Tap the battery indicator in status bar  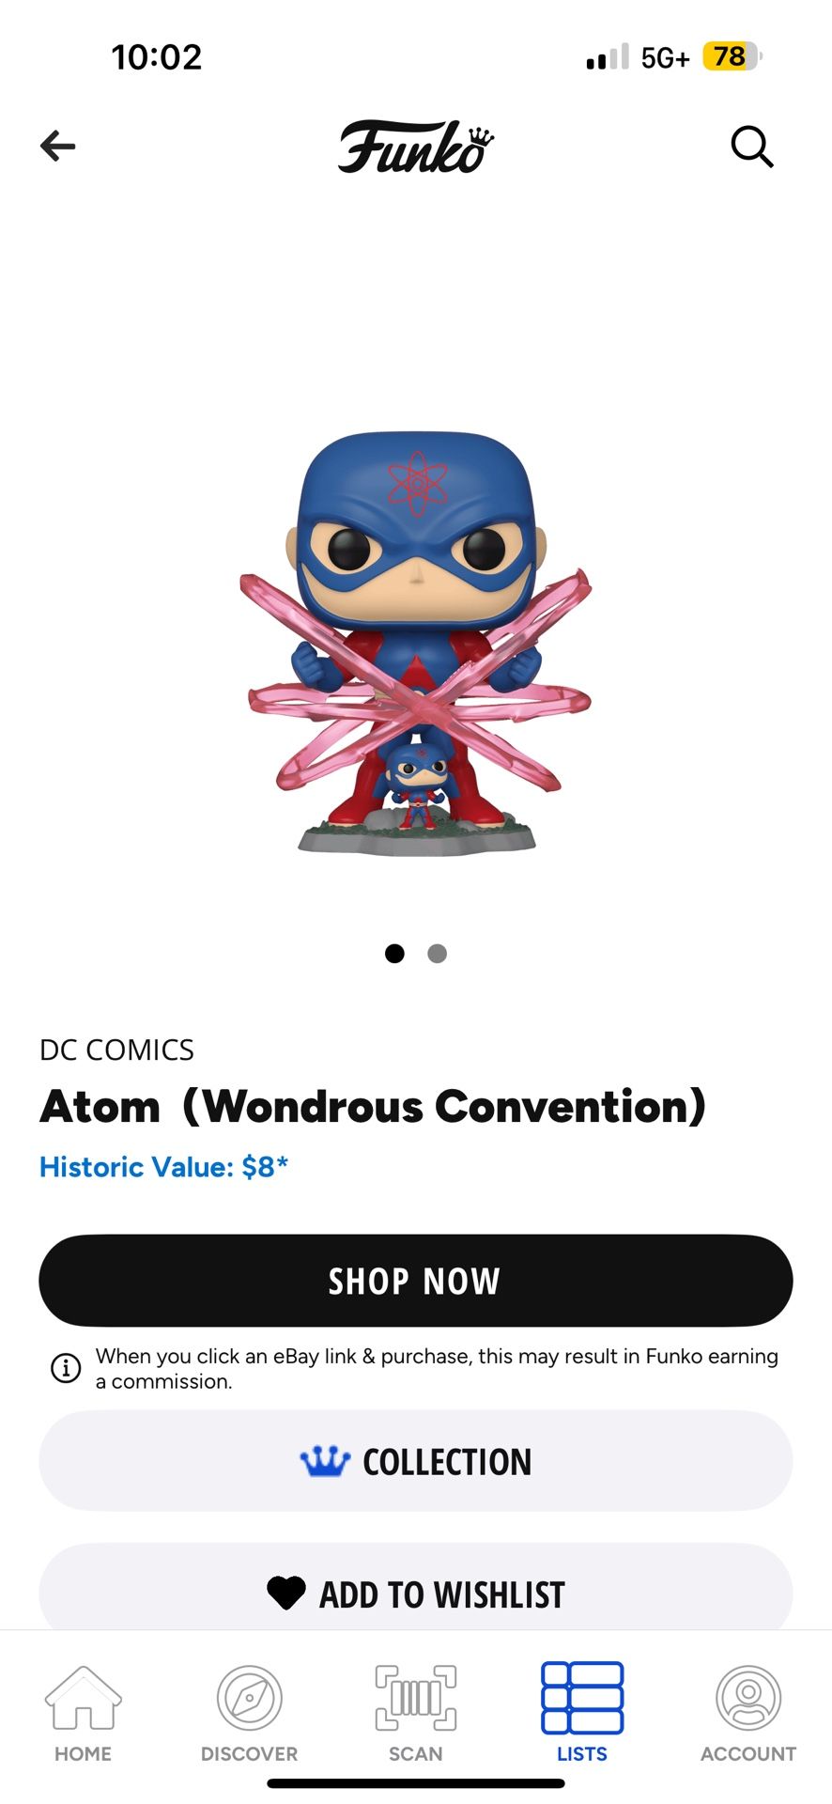click(x=732, y=57)
